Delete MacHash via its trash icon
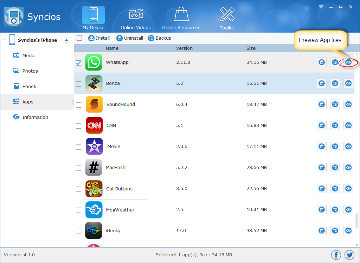 point(322,168)
